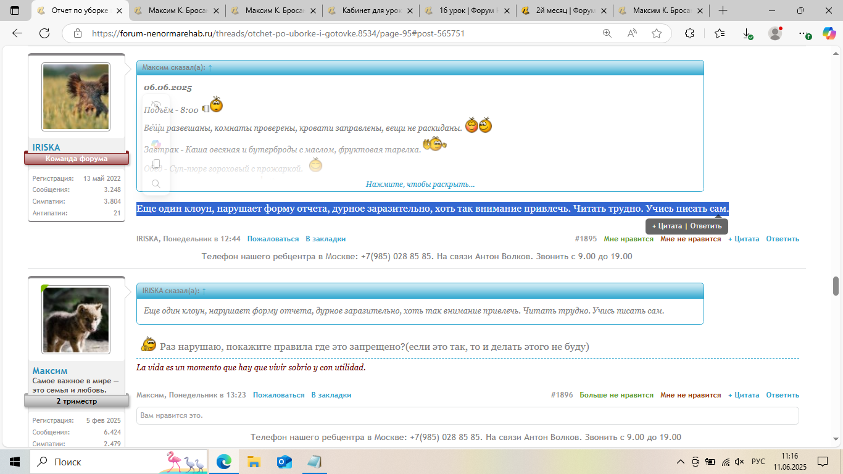Viewport: 843px width, 474px height.
Task: Toggle 'Больше не нравится' on post #1896
Action: 616,395
